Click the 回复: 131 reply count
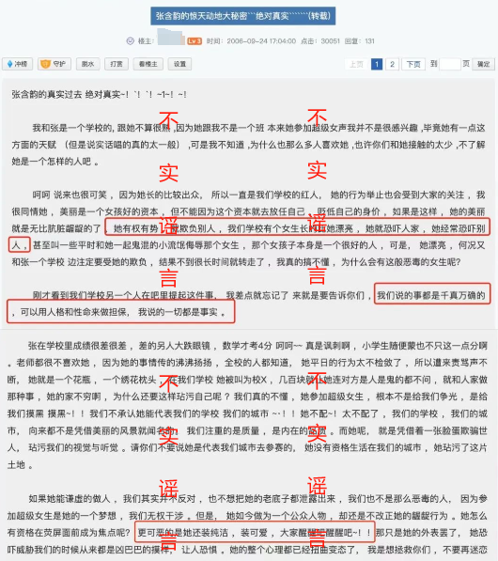Viewport: 498px width, 561px height. click(x=360, y=41)
